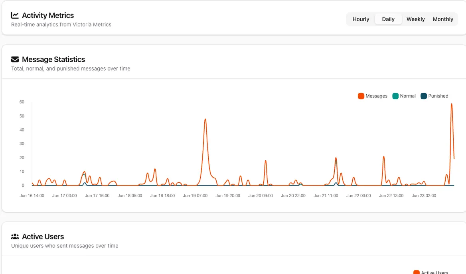Click the 10 y-axis value
This screenshot has width=466, height=274.
tap(22, 171)
